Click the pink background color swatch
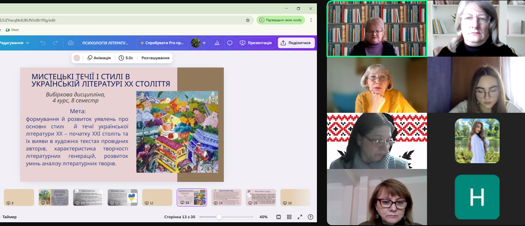The width and height of the screenshot is (525, 226). (77, 58)
